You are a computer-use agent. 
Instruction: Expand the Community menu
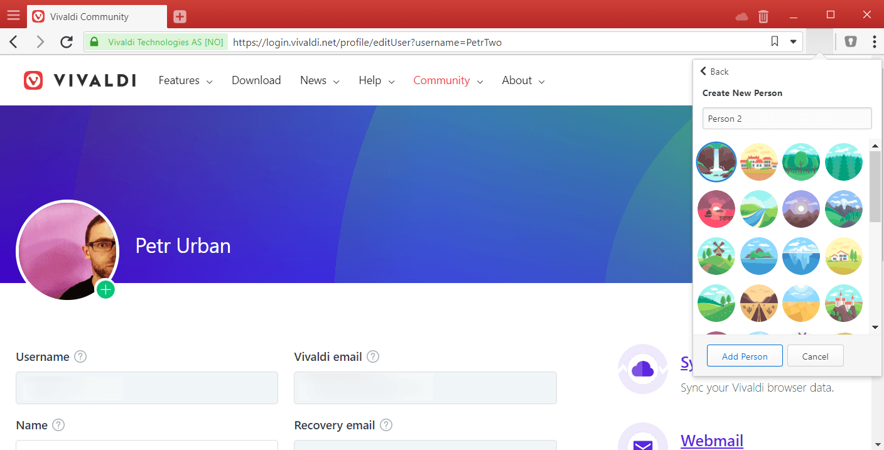[448, 80]
